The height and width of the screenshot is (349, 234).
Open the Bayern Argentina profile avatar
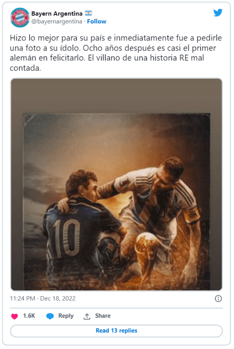click(20, 17)
